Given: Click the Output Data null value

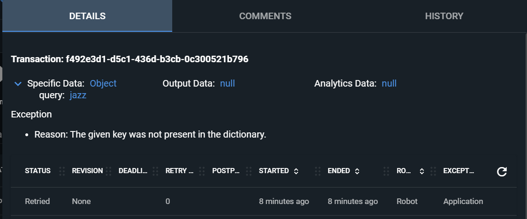Looking at the screenshot, I should pyautogui.click(x=227, y=84).
